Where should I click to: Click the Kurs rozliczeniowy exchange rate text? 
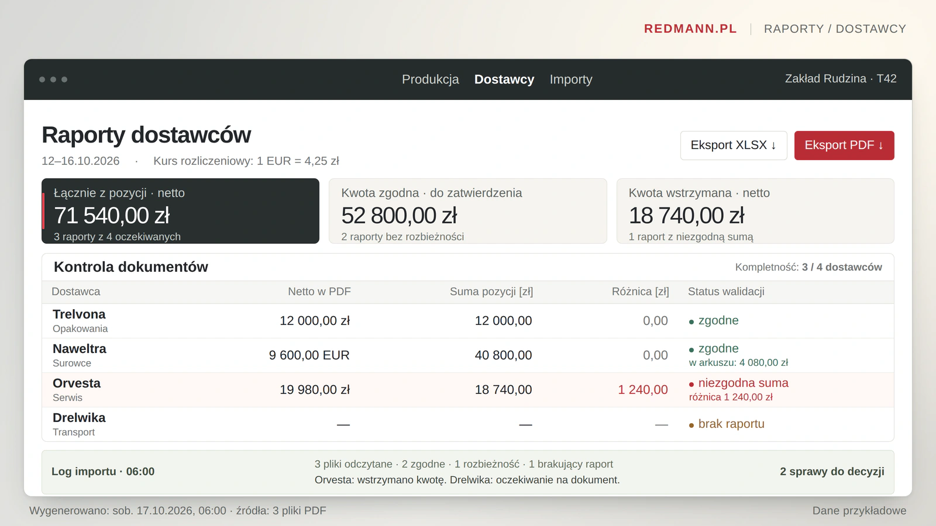[246, 161]
